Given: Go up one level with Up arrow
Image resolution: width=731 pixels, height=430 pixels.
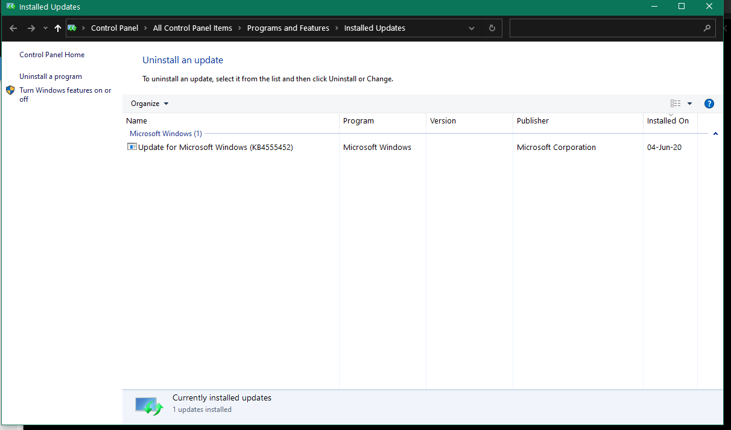Looking at the screenshot, I should pos(58,28).
